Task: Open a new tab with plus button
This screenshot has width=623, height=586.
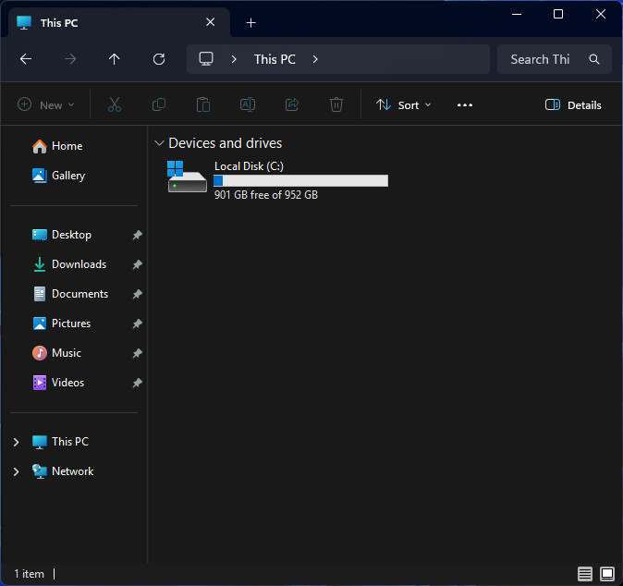Action: [250, 23]
